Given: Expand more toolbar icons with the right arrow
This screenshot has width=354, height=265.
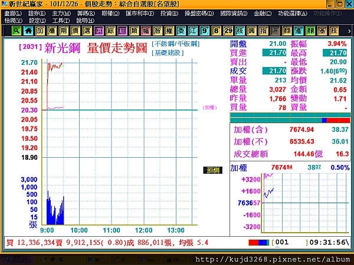Looking at the screenshot, I should click(x=349, y=31).
